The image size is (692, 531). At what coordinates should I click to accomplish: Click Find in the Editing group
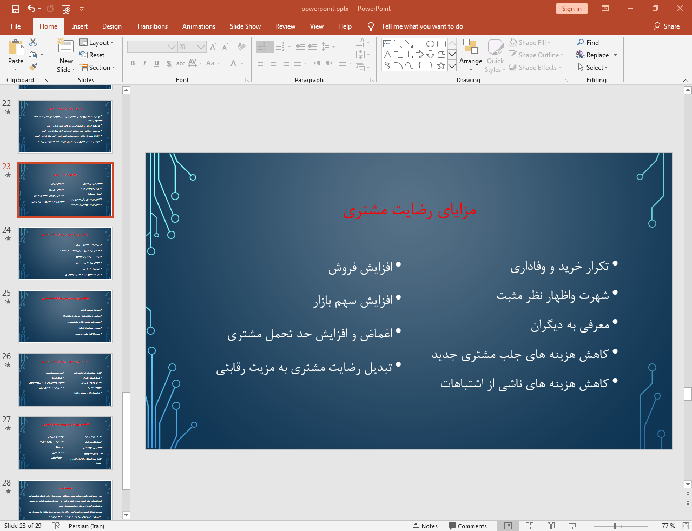coord(588,43)
